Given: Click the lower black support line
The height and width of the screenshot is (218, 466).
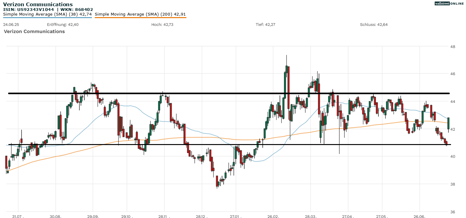Looking at the screenshot, I should click(x=229, y=145).
